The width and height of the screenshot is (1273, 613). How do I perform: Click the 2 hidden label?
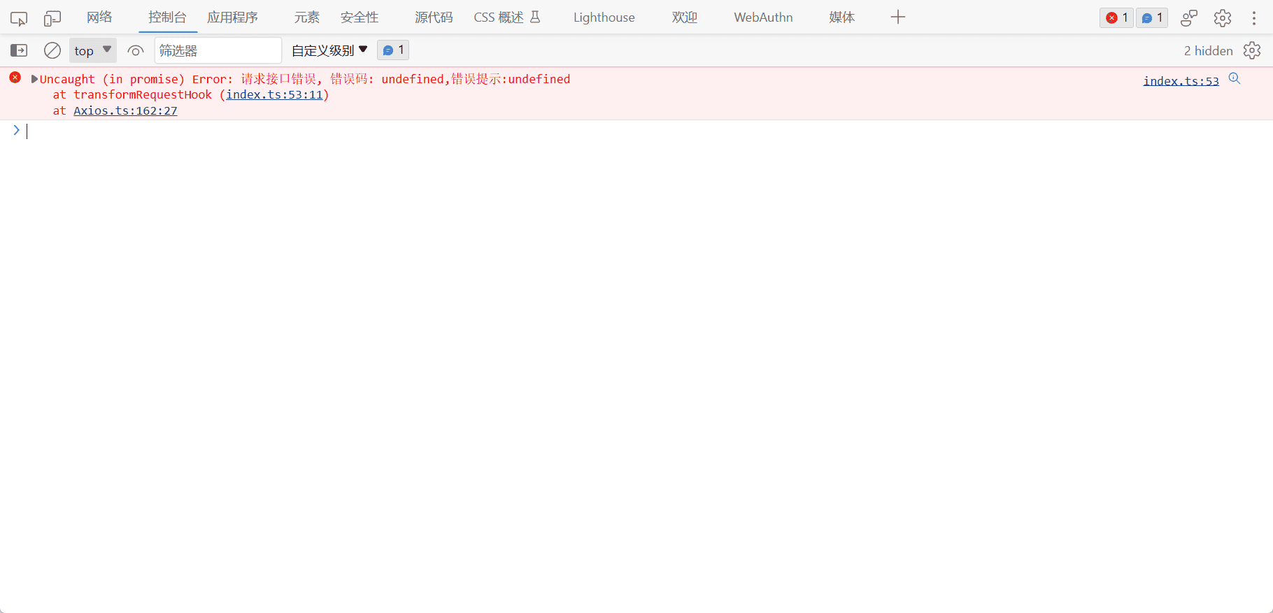[x=1208, y=50]
